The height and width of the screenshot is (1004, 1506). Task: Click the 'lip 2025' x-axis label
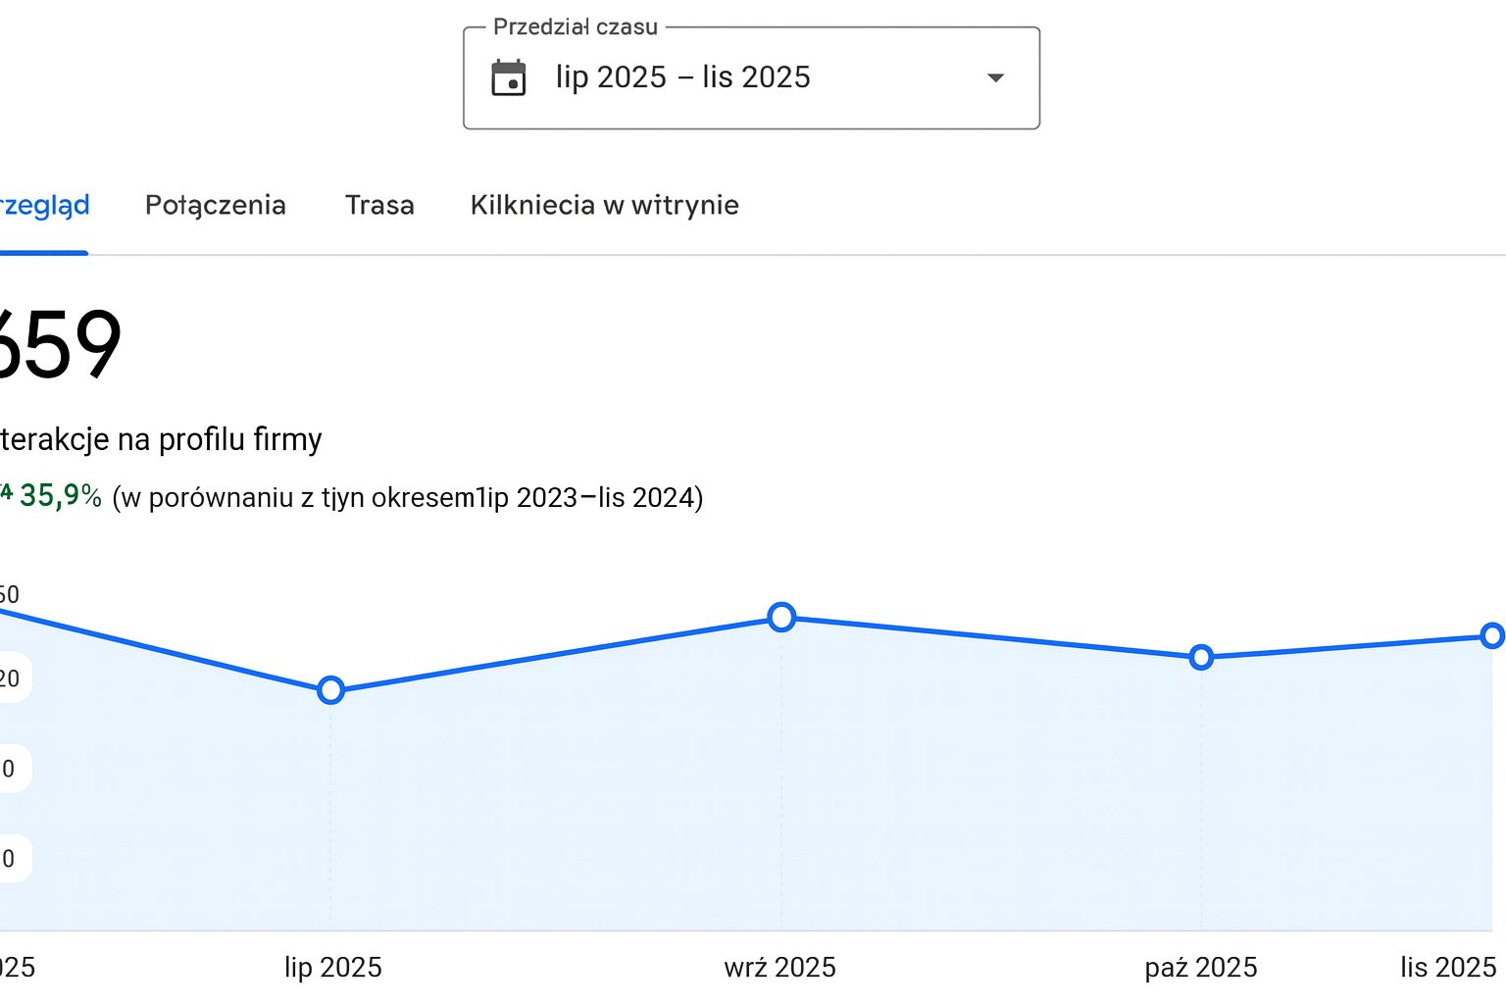[x=332, y=968]
